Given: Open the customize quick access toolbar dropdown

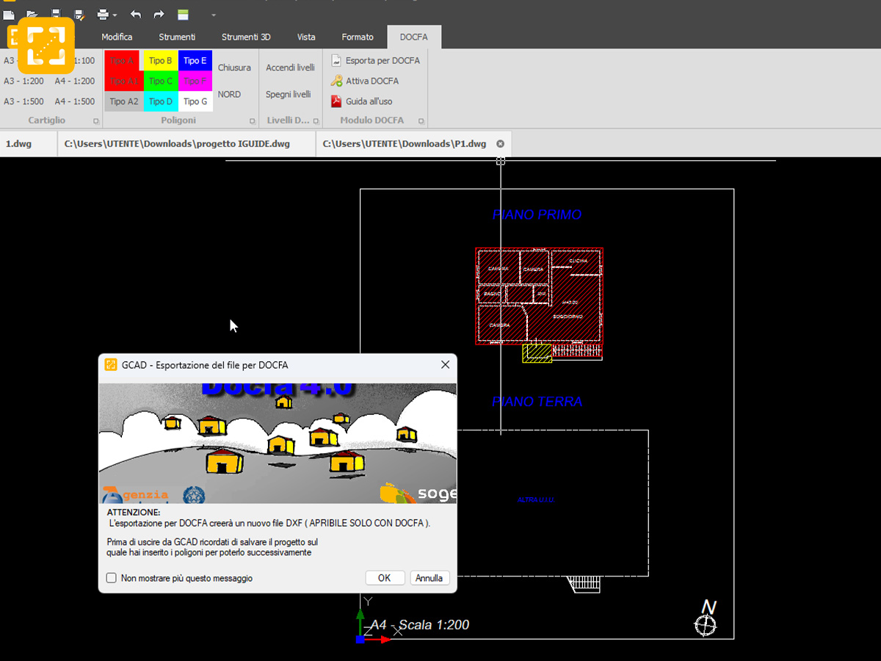Looking at the screenshot, I should (x=214, y=15).
